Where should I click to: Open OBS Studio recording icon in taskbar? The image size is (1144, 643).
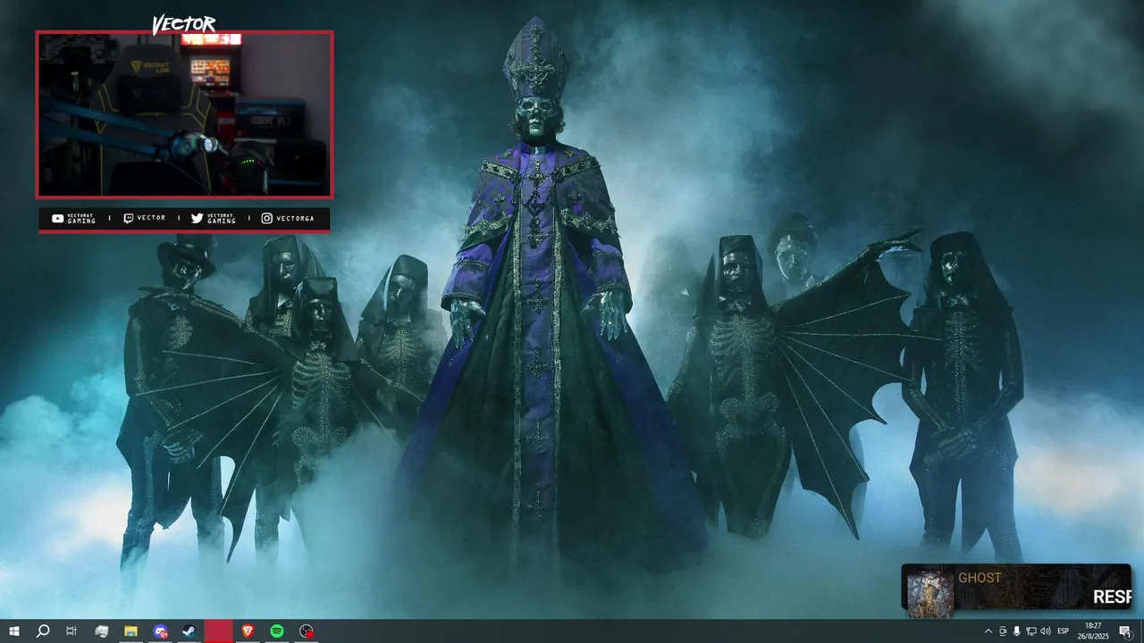click(307, 631)
